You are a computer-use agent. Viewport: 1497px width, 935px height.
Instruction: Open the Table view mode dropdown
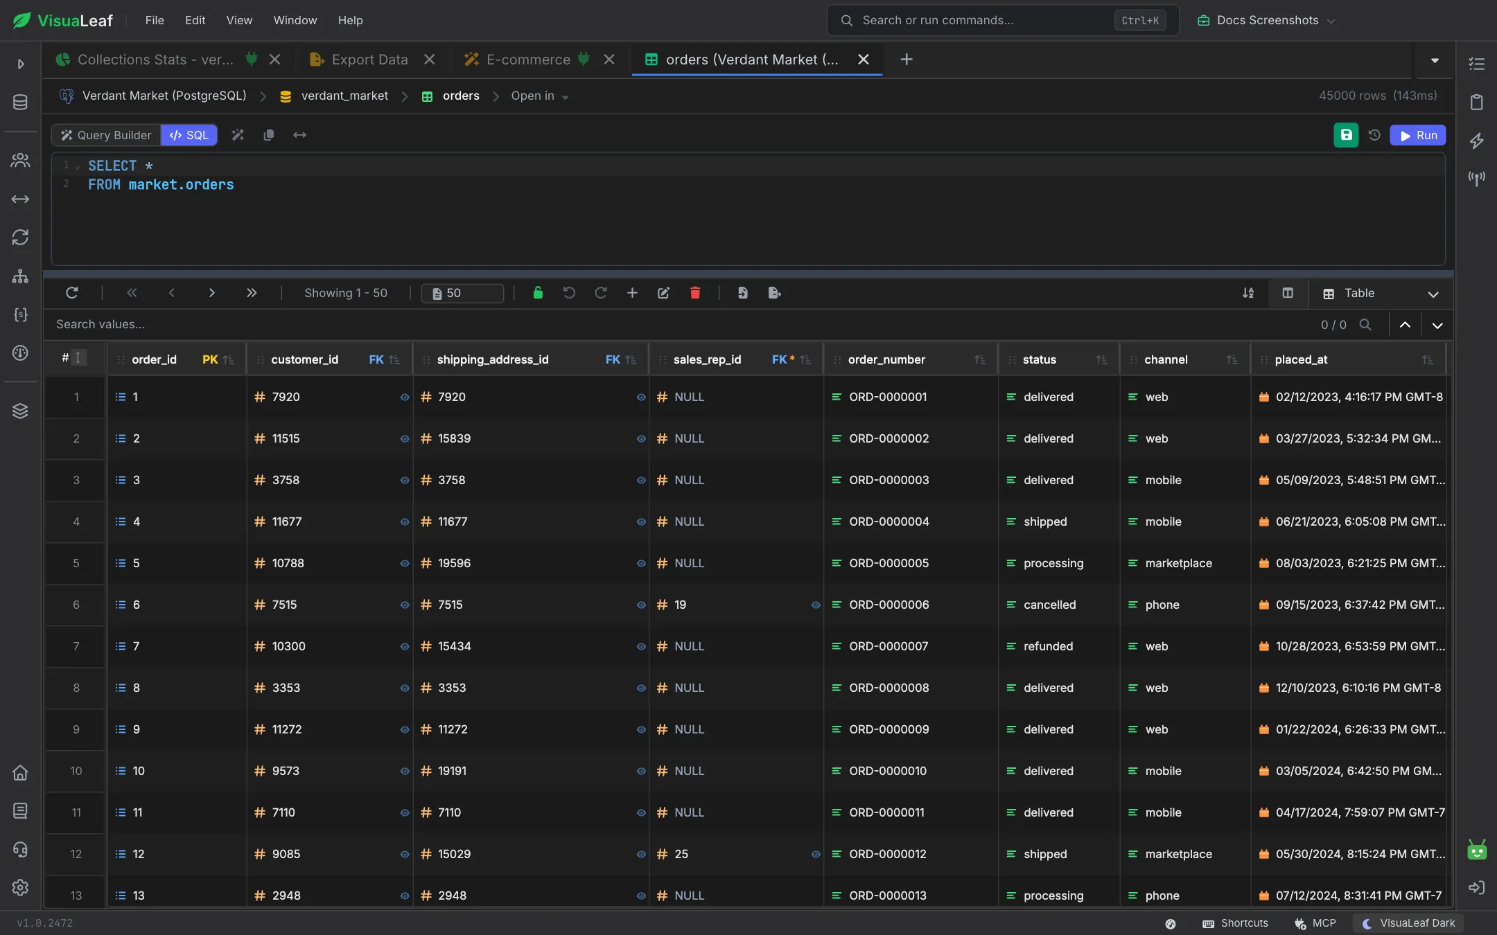click(x=1381, y=294)
